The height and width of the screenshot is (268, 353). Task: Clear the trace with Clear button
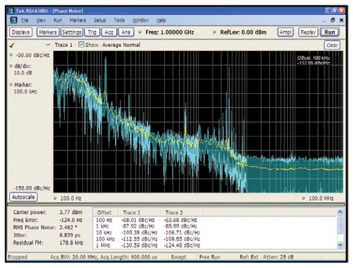[x=332, y=45]
